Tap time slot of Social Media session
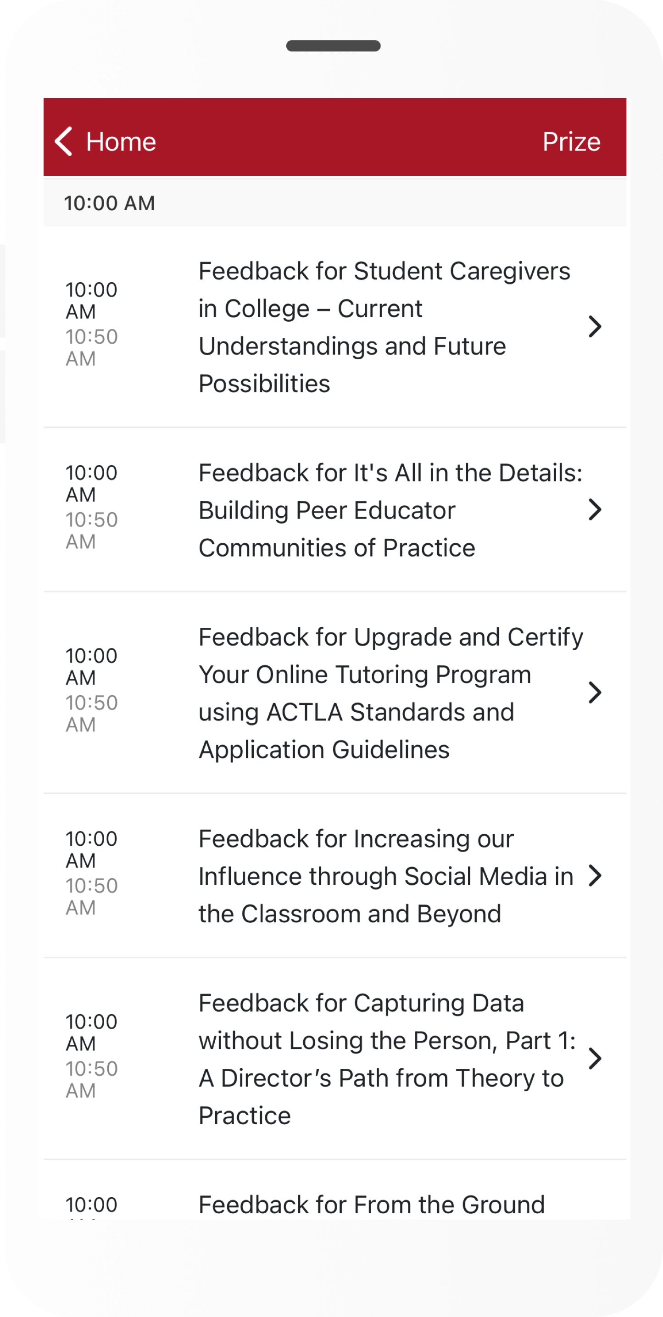Image resolution: width=663 pixels, height=1317 pixels. pos(92,873)
